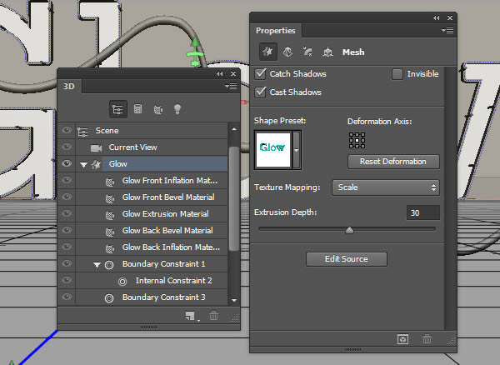Filter 3D panel by whole scene

tap(118, 109)
